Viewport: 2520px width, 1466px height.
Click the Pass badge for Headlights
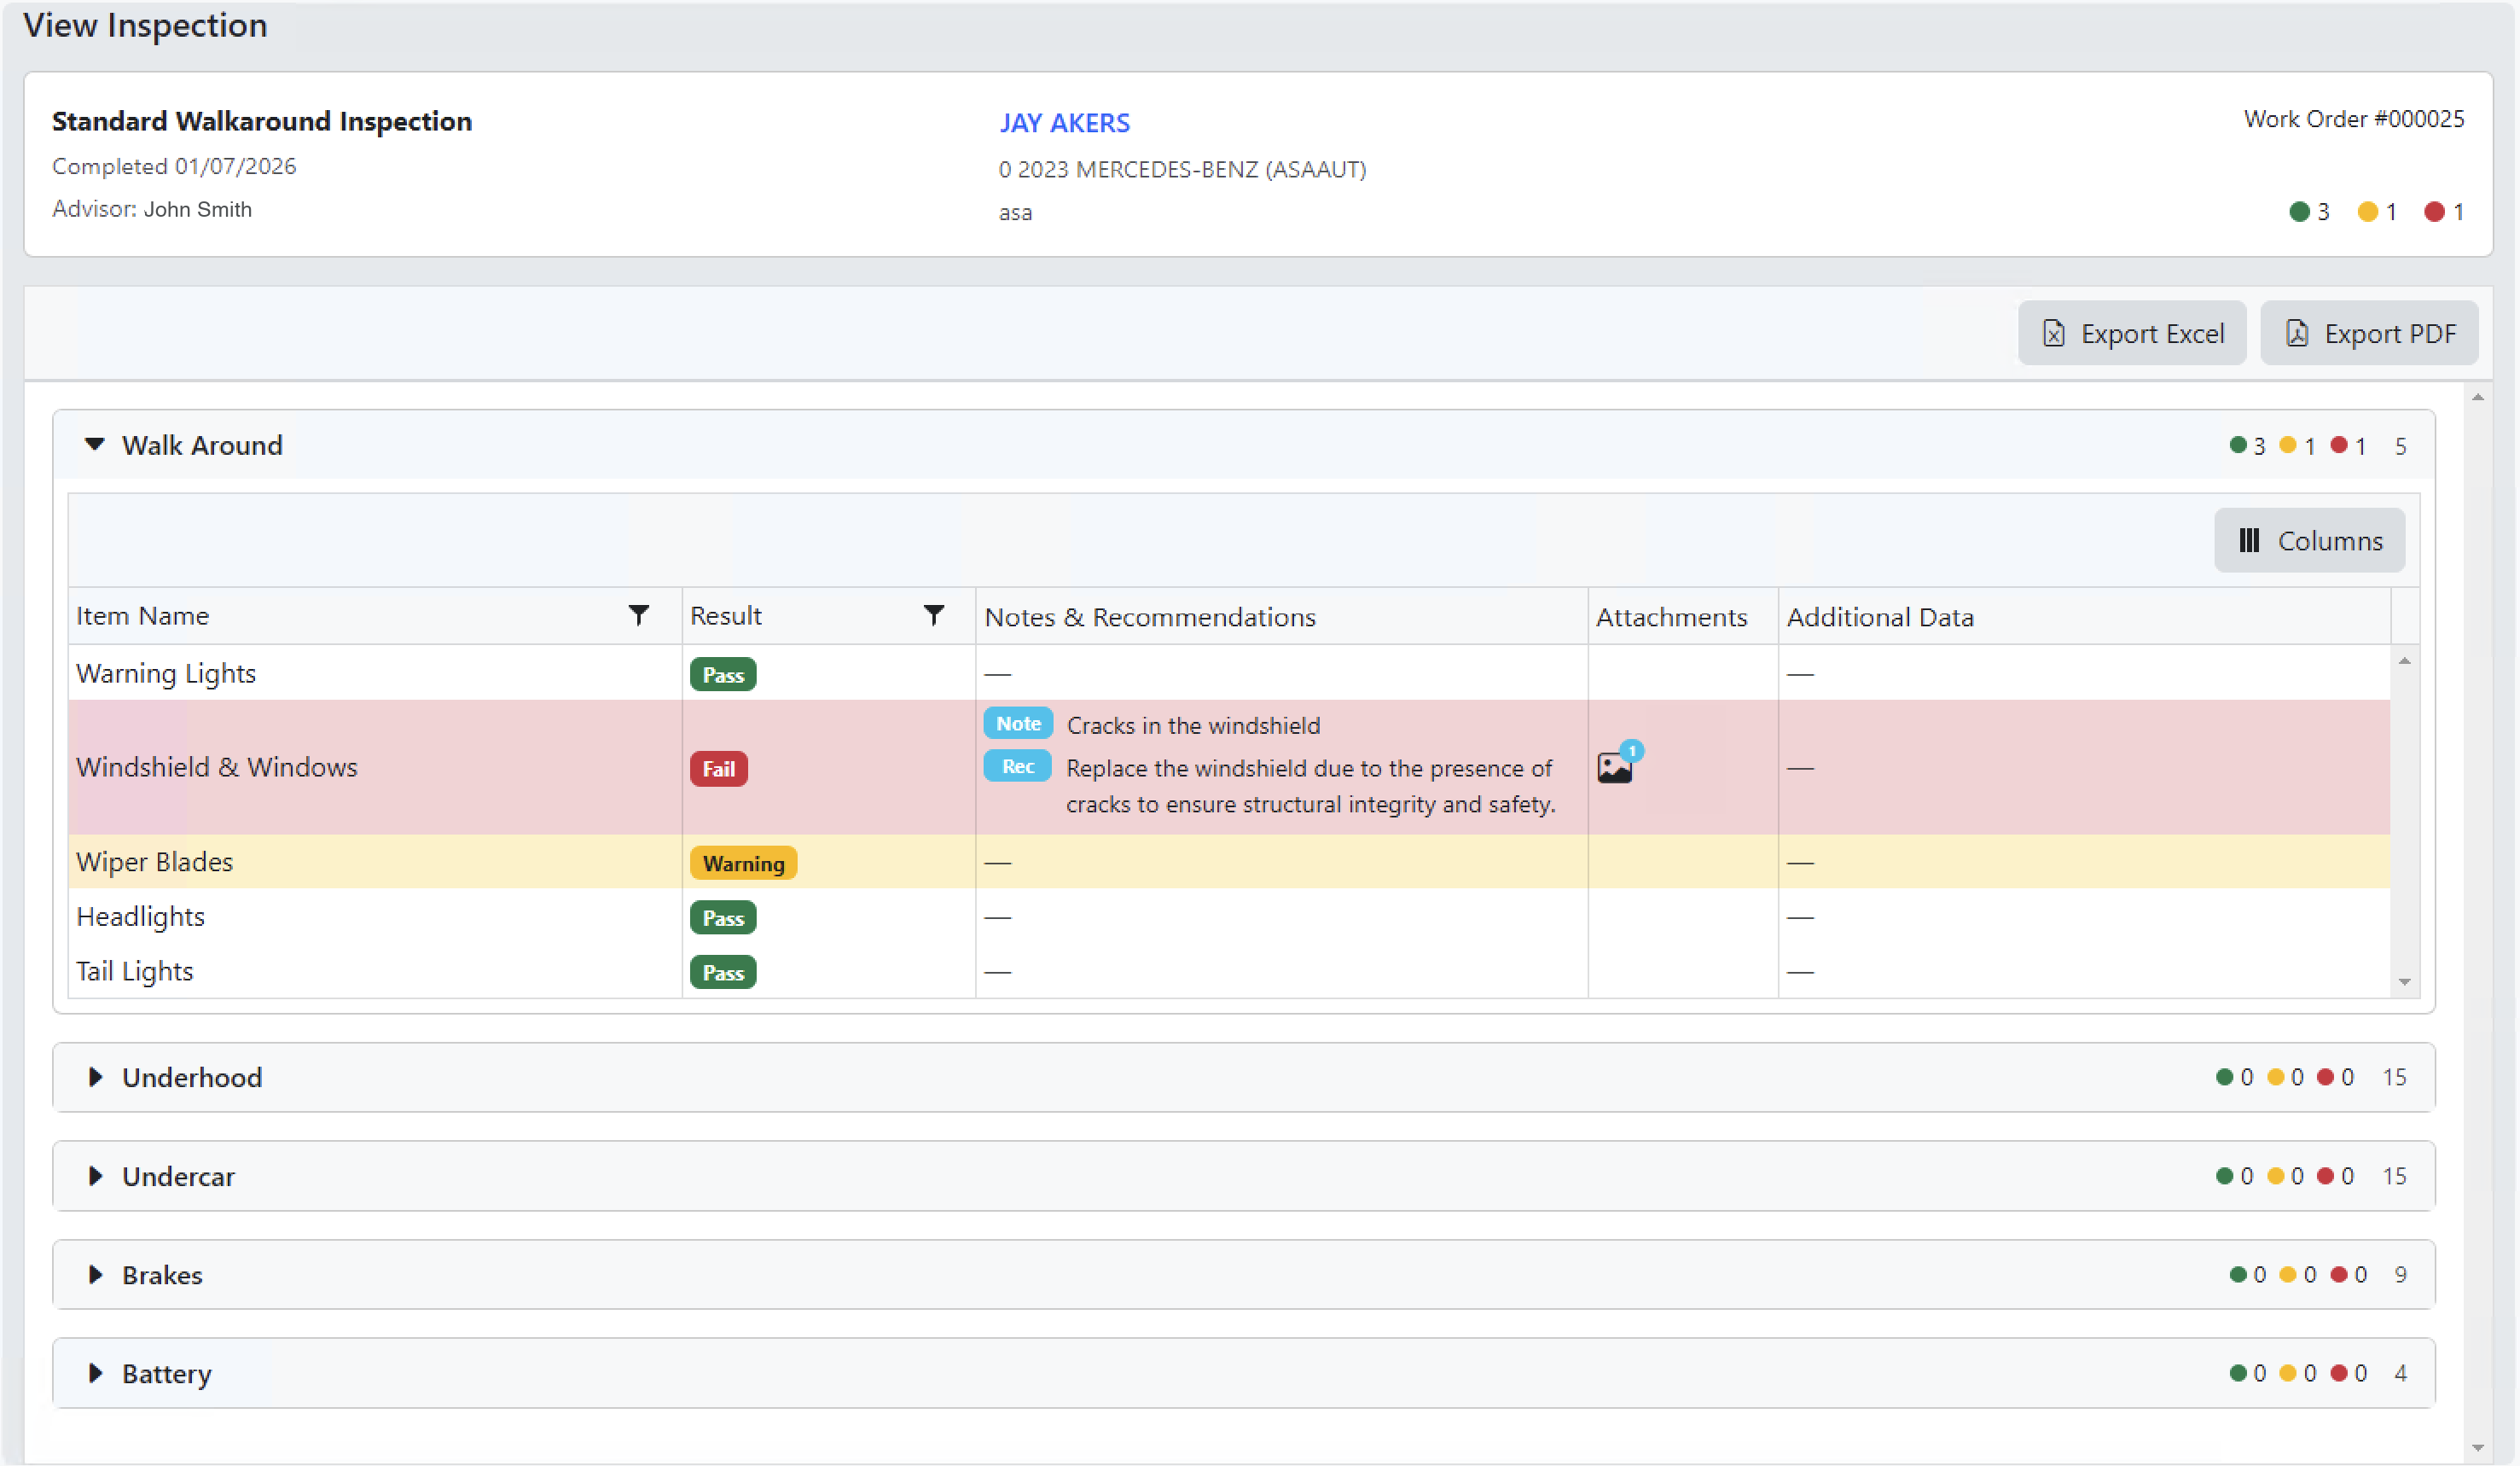tap(723, 918)
